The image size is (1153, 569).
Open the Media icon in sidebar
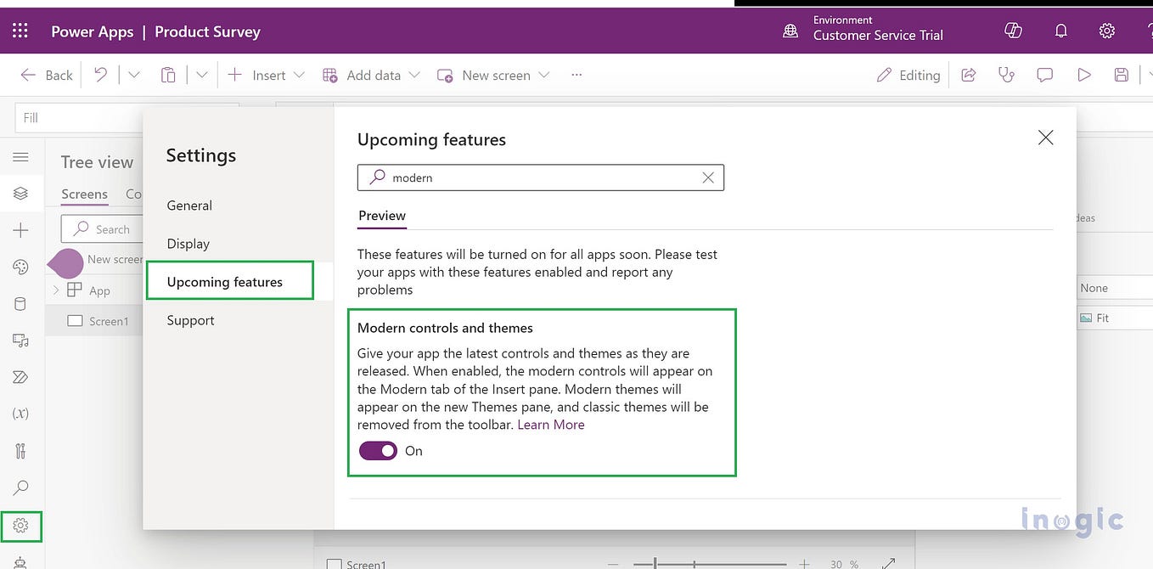coord(21,341)
